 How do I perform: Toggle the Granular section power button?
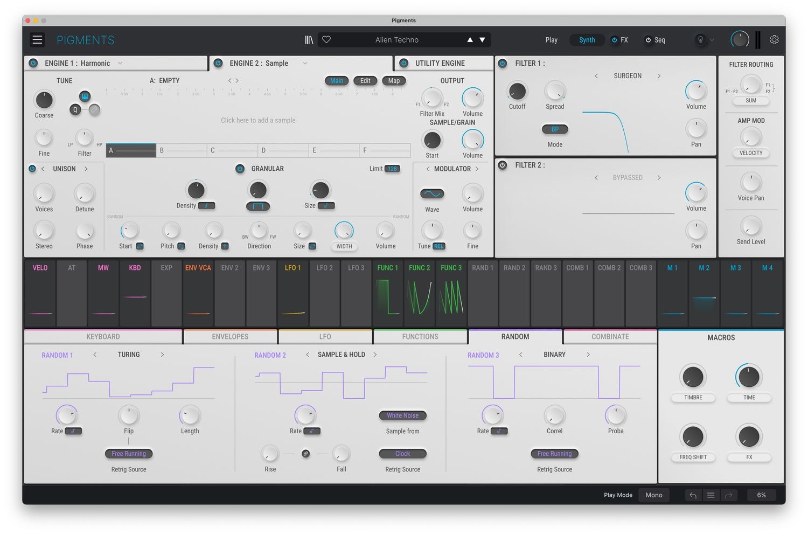point(240,169)
